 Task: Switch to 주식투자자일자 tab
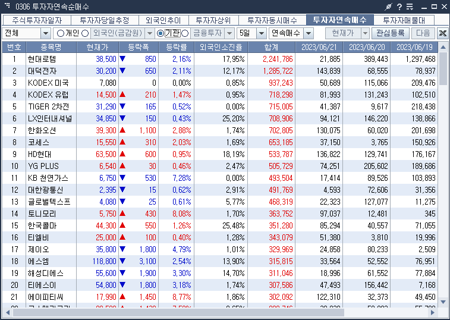coord(37,20)
